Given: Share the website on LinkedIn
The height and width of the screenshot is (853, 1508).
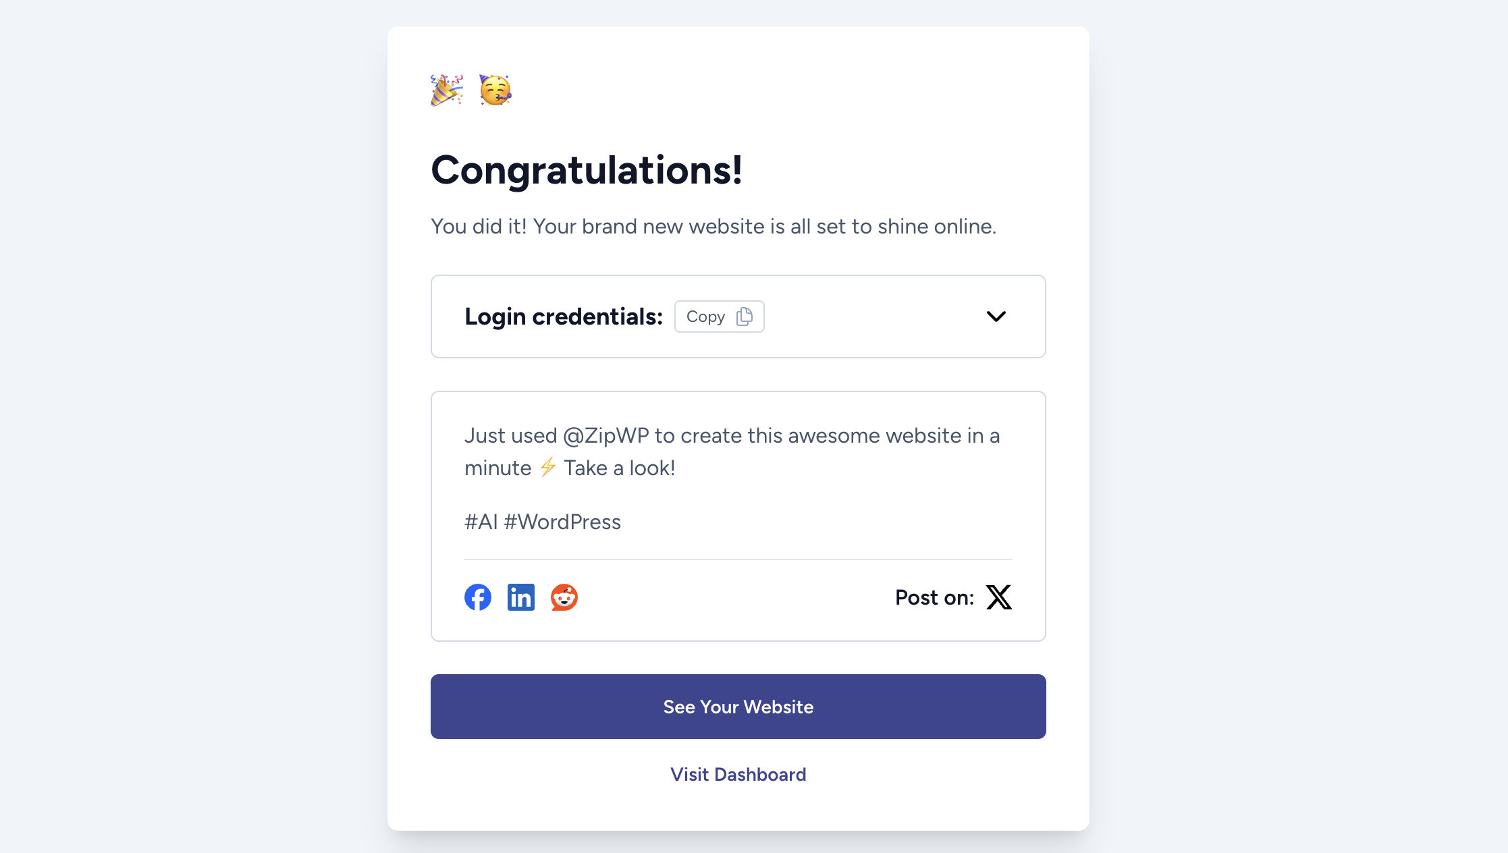Looking at the screenshot, I should point(521,597).
